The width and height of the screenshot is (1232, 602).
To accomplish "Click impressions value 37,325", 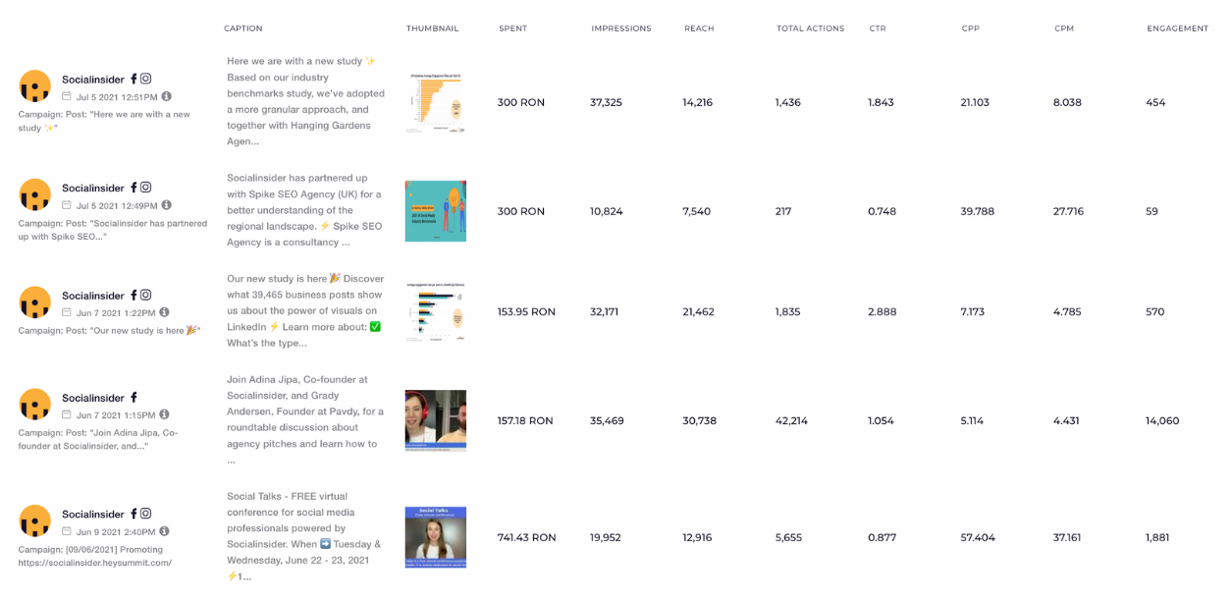I will 606,102.
